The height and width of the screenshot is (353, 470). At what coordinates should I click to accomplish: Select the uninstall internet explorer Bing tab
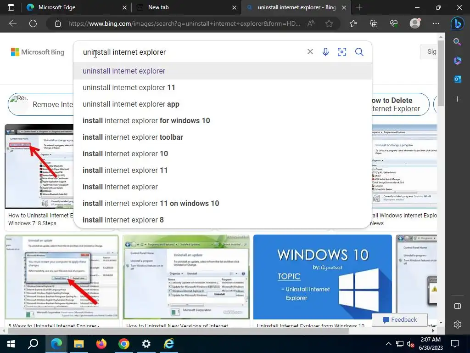click(x=295, y=7)
